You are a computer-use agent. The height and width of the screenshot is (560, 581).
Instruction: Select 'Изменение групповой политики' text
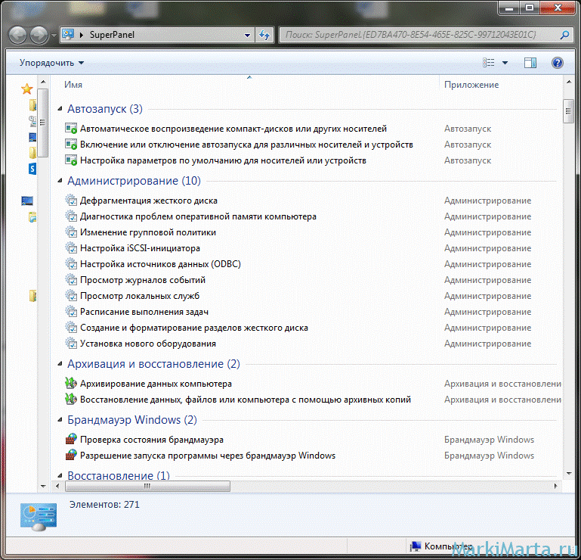(x=148, y=232)
